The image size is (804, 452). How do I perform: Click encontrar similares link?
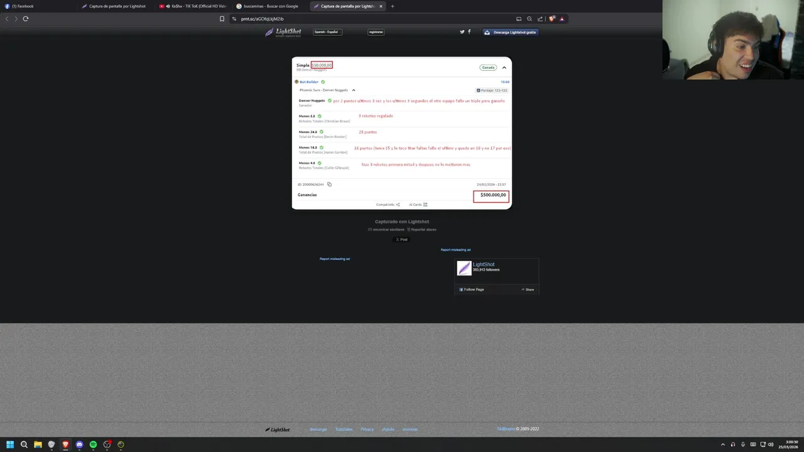(386, 230)
